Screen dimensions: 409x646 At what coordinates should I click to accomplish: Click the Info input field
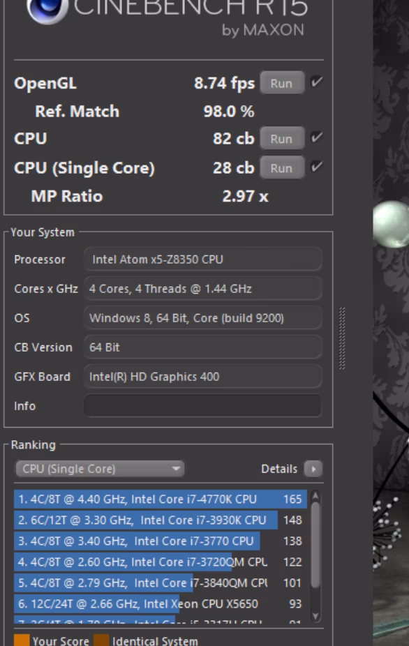tap(202, 405)
